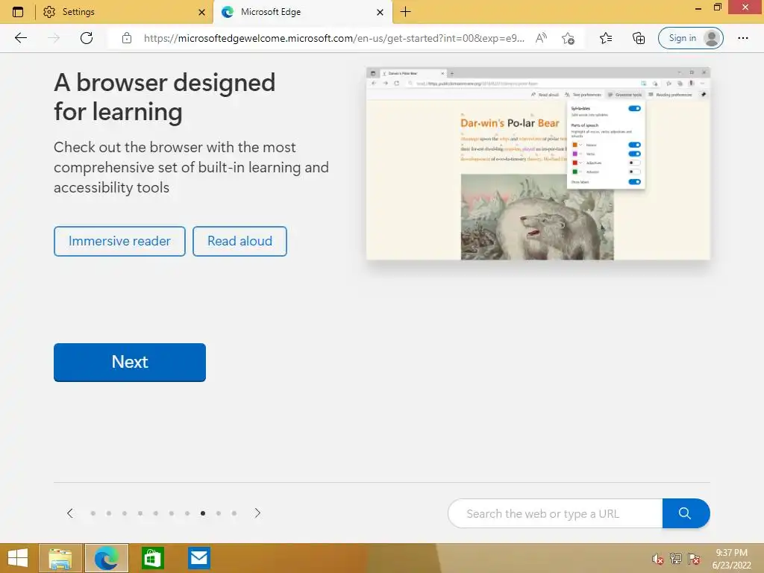Click the Immersive reader button
Screen dimensions: 764x573
(119, 241)
